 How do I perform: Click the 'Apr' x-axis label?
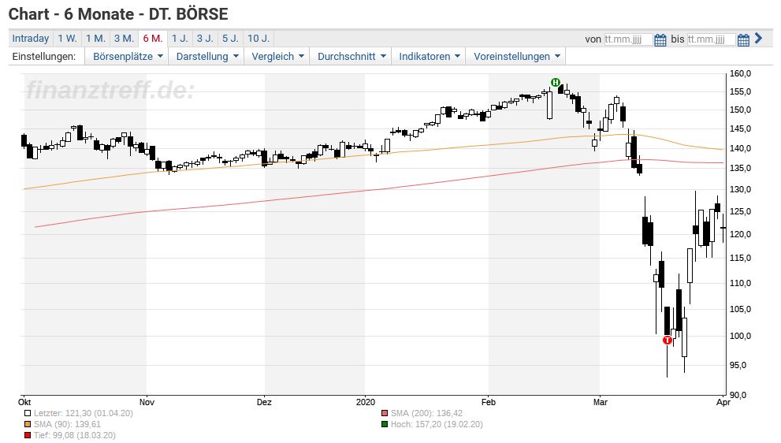pyautogui.click(x=723, y=402)
